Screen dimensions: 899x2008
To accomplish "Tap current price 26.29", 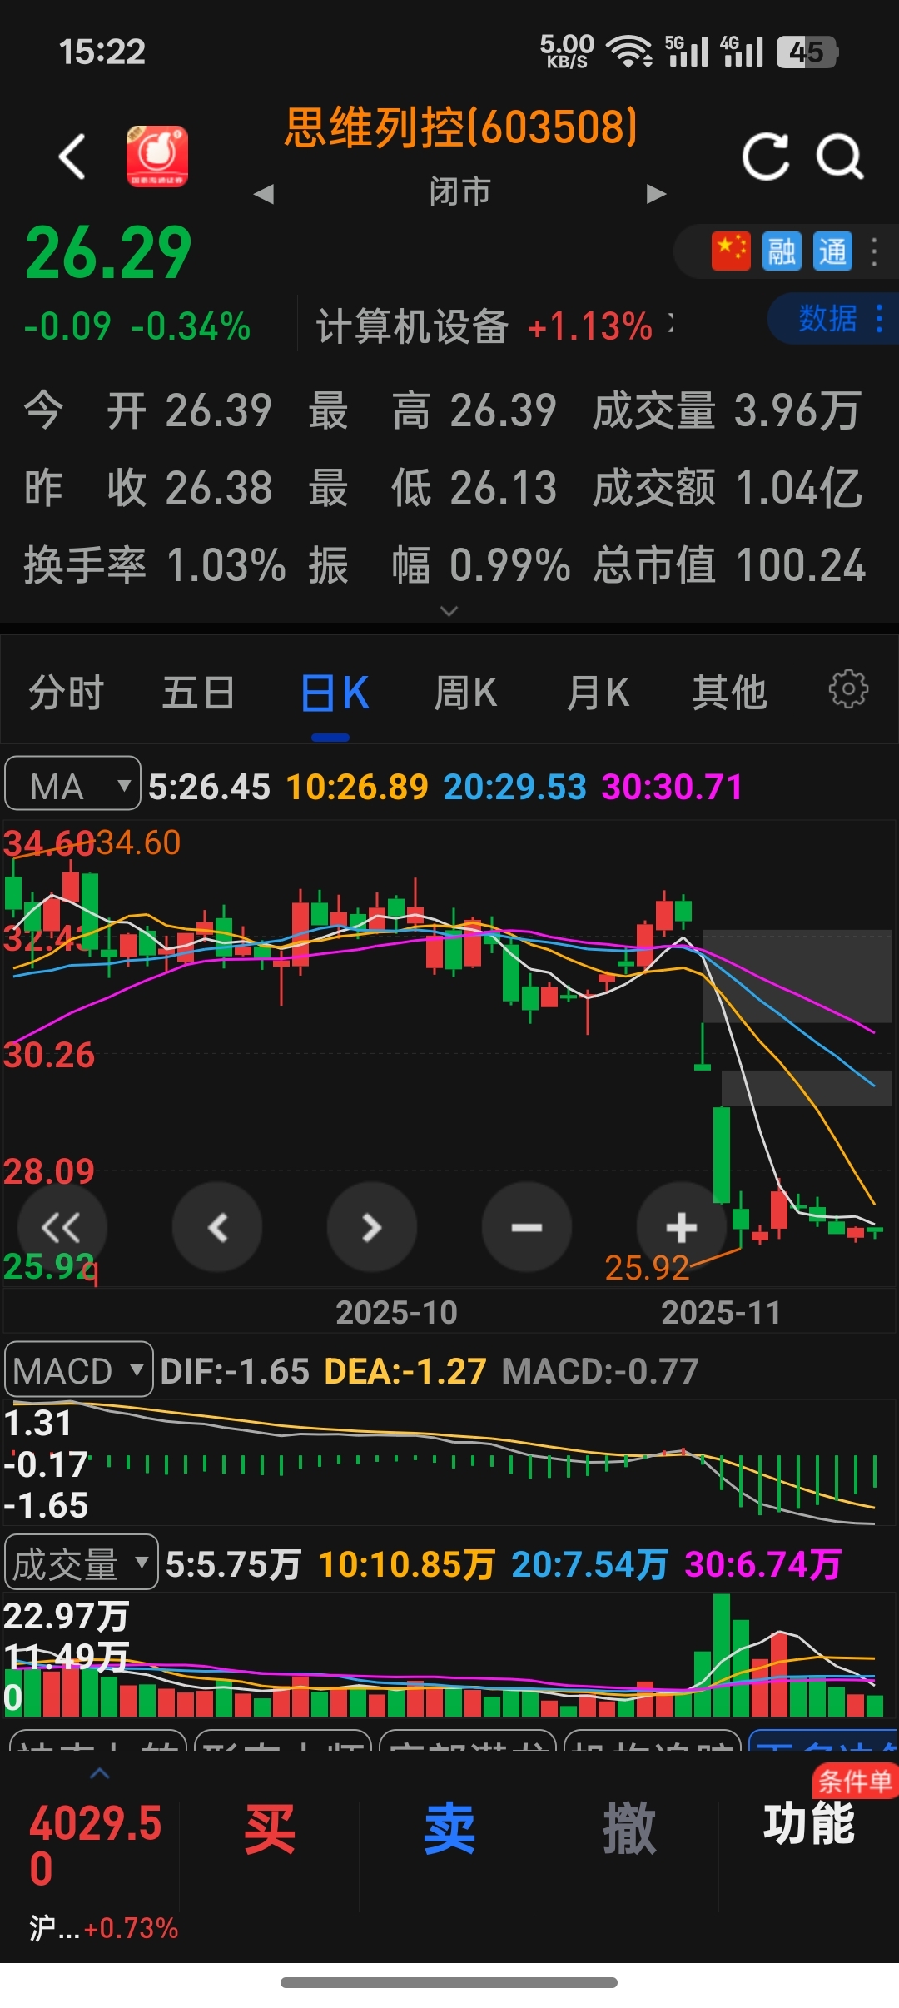I will click(108, 253).
